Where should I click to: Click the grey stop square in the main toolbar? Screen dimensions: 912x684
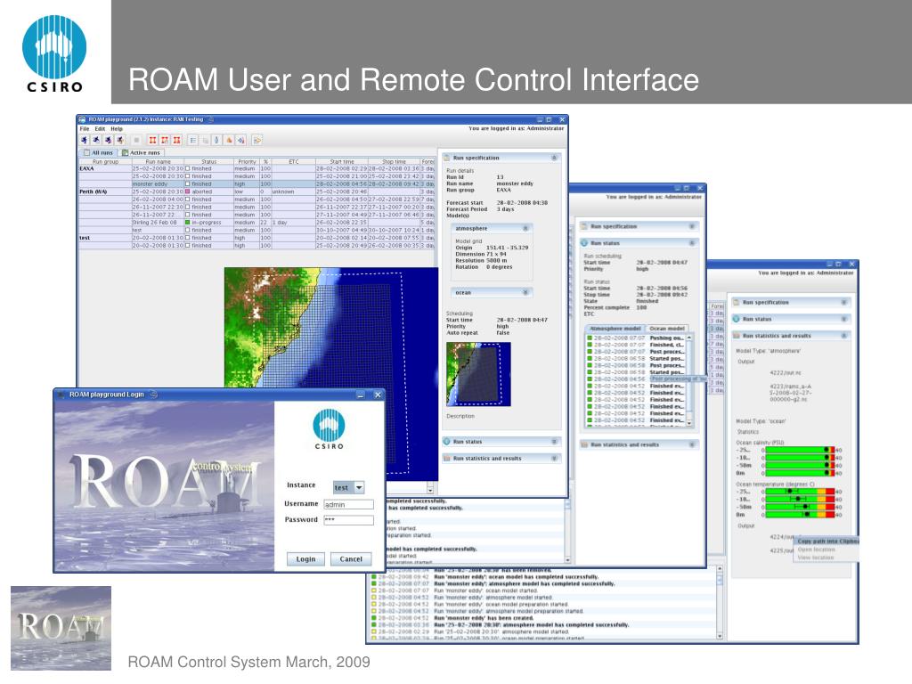tap(136, 140)
